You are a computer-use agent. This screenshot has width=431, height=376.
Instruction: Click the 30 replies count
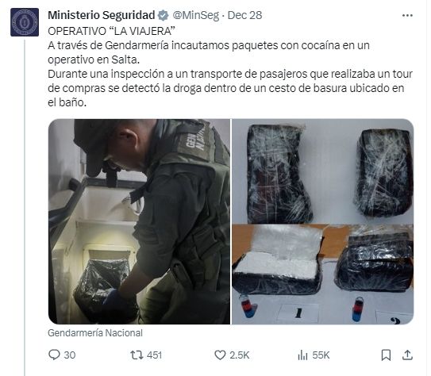pos(70,355)
